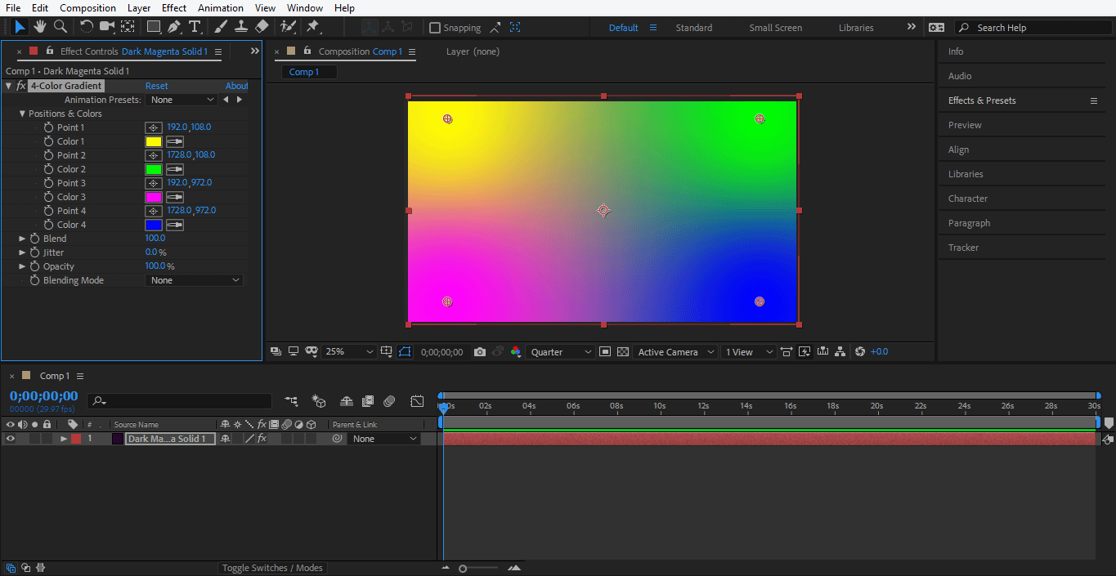
Task: Select the Pen tool
Action: [x=174, y=27]
